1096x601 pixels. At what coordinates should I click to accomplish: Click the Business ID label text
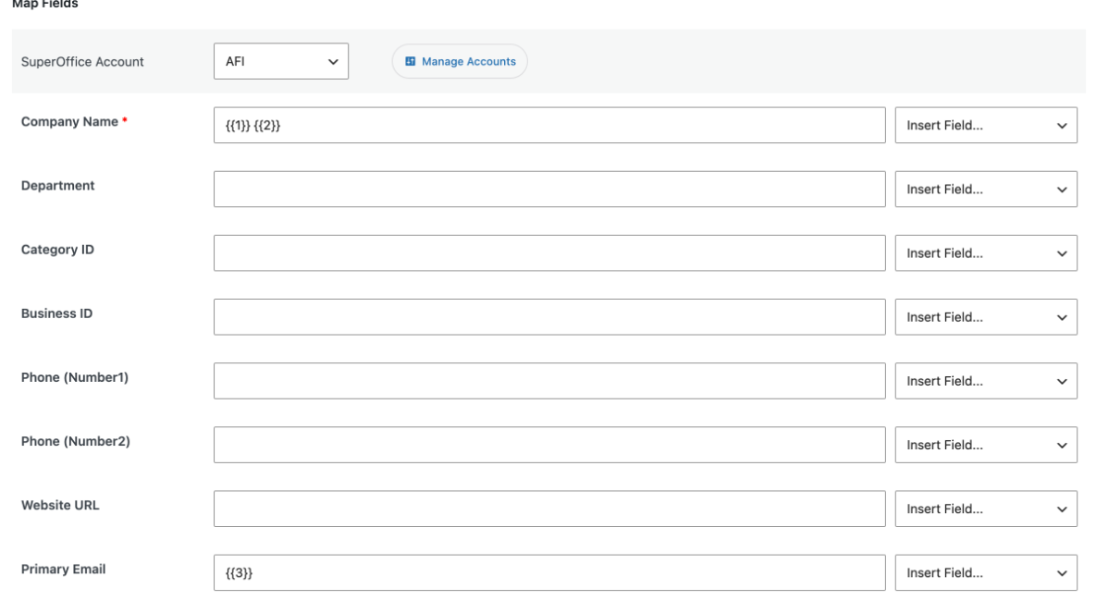[x=56, y=313]
